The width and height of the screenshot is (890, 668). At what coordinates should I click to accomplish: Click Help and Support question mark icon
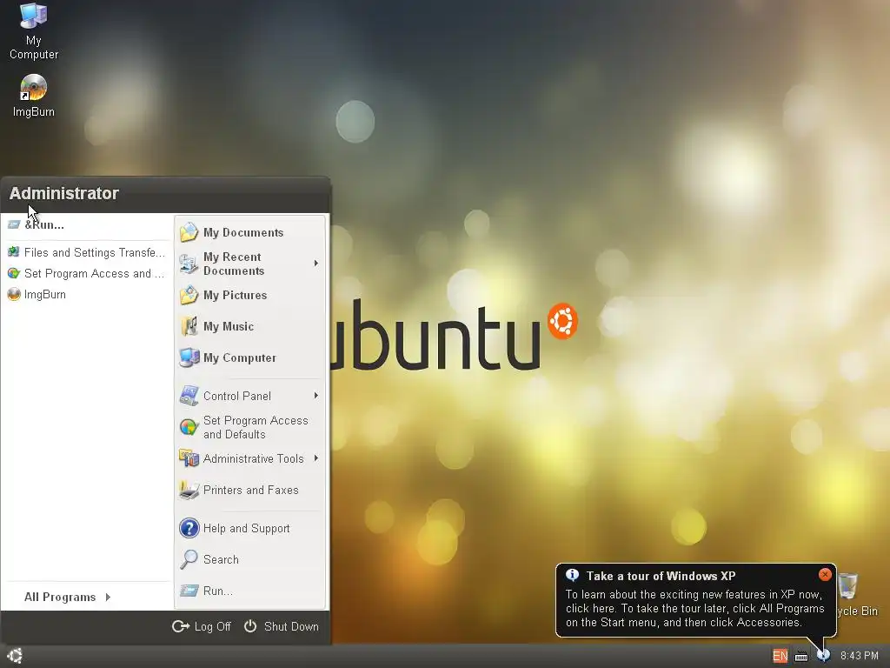coord(189,528)
